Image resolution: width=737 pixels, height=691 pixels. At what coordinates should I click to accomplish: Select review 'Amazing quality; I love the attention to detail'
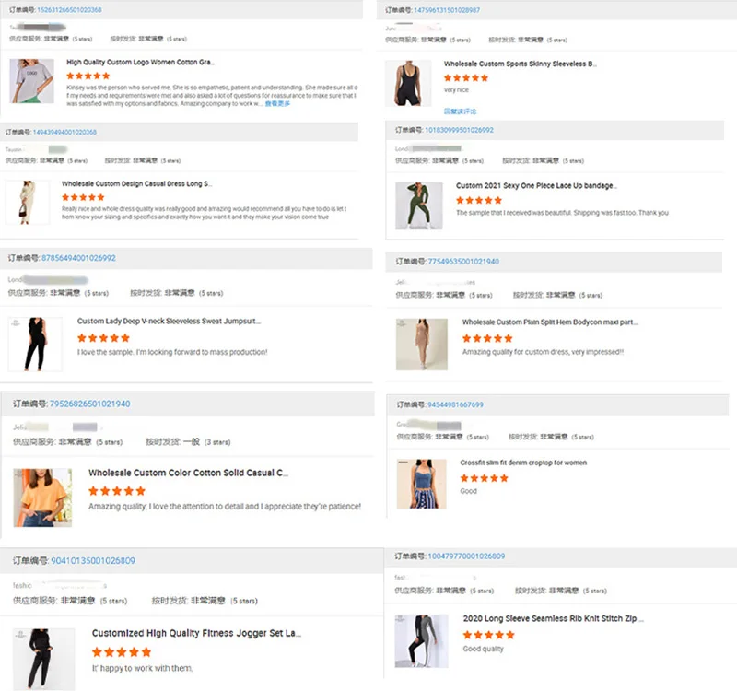225,507
